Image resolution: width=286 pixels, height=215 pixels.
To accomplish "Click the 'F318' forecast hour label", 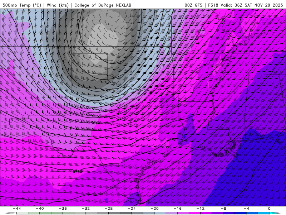I will click(x=213, y=5).
